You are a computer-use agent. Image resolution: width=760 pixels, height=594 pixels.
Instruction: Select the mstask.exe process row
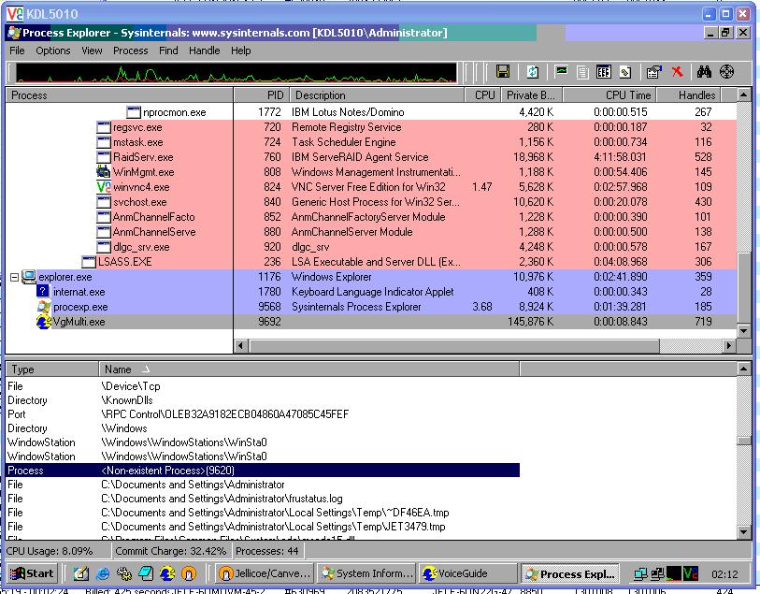tap(371, 142)
